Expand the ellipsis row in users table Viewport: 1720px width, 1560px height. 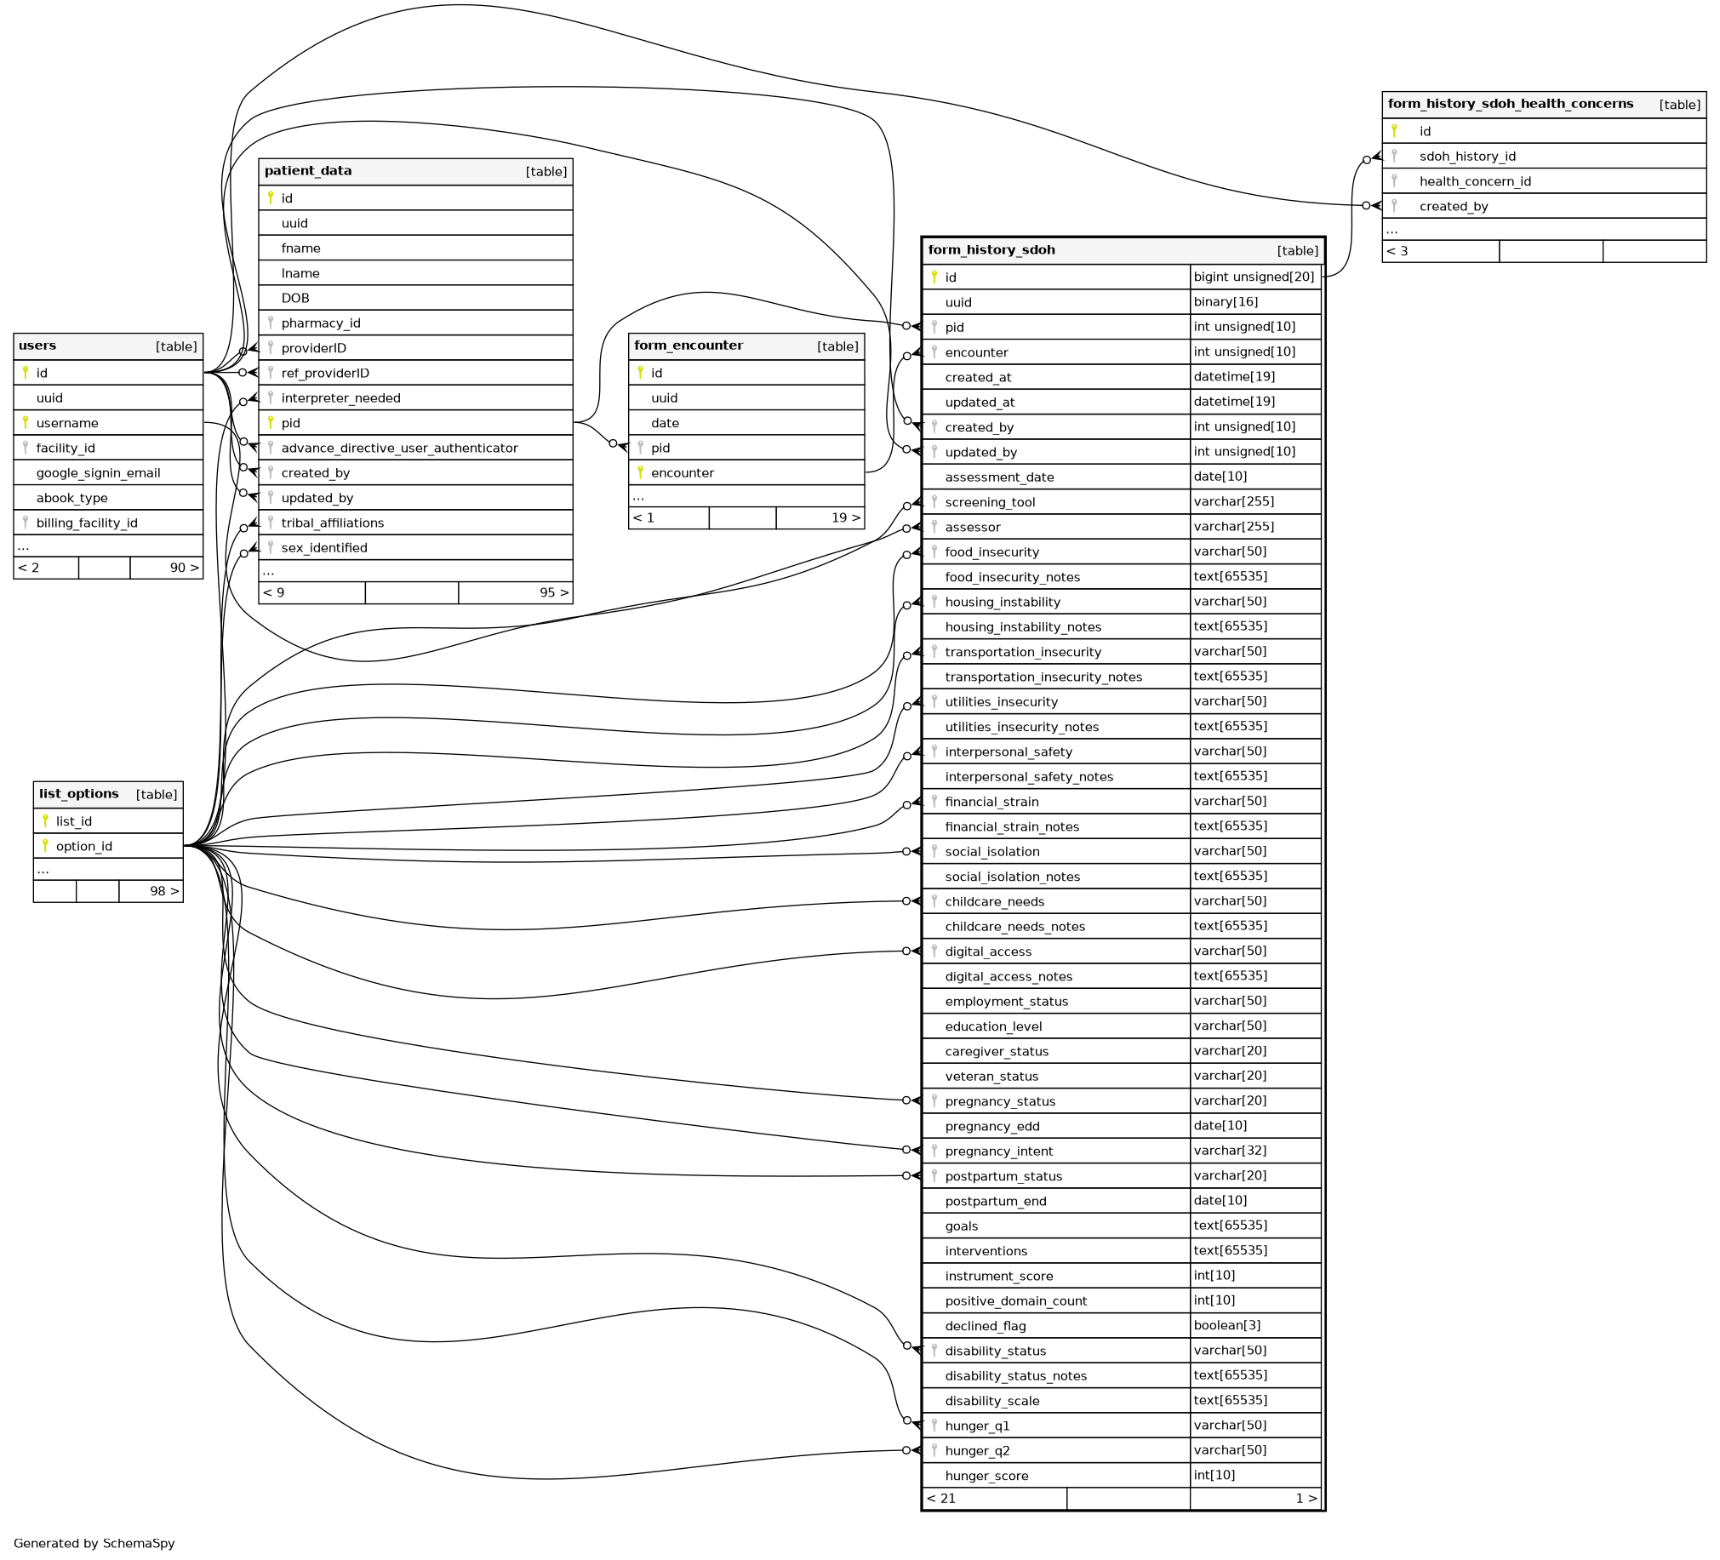point(24,546)
